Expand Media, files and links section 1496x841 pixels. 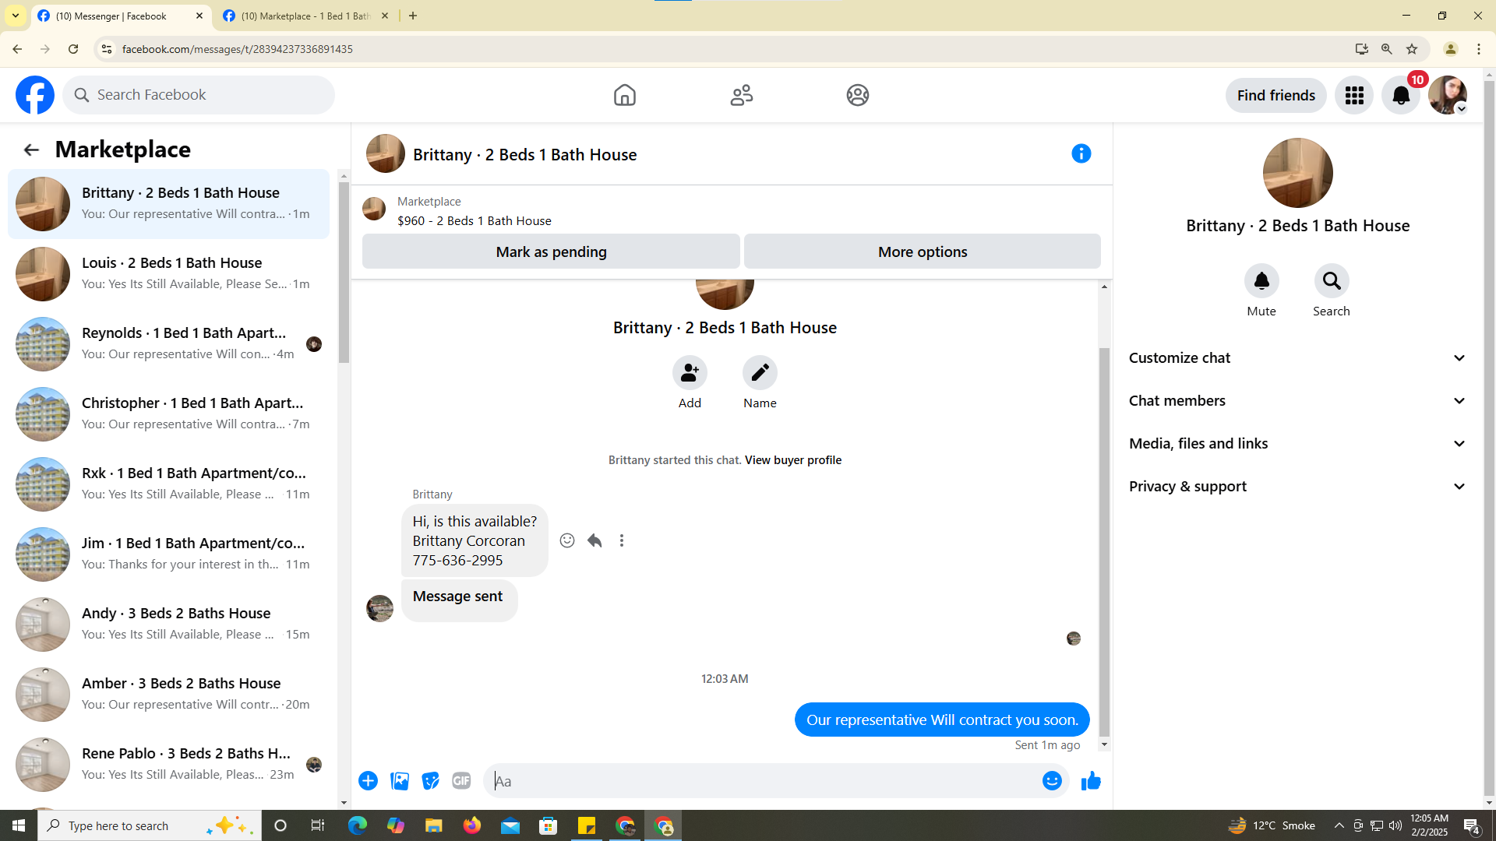click(1297, 444)
